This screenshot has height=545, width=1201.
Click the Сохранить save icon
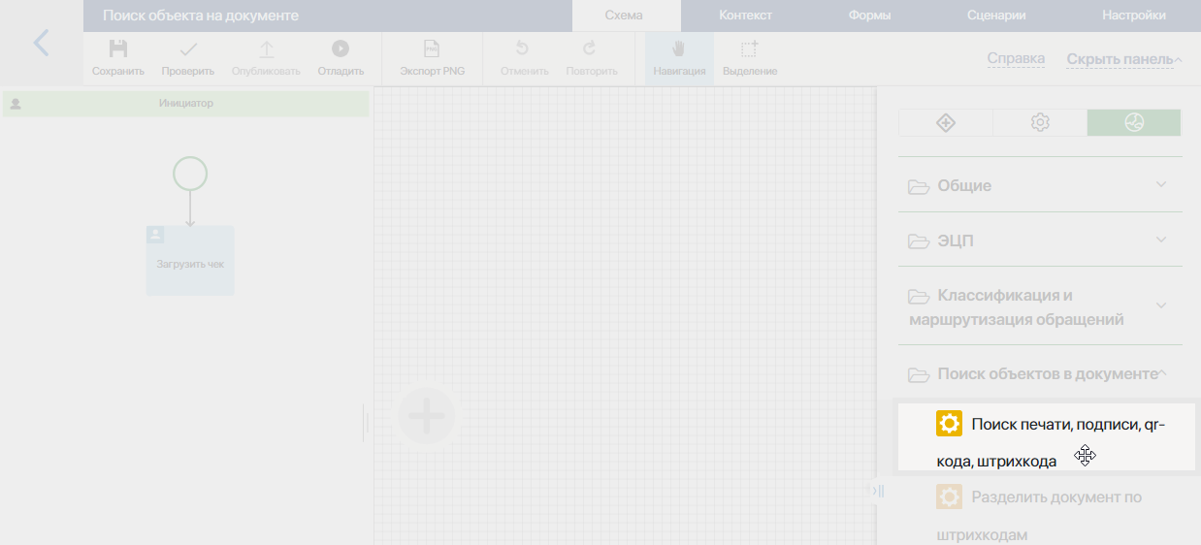point(118,50)
